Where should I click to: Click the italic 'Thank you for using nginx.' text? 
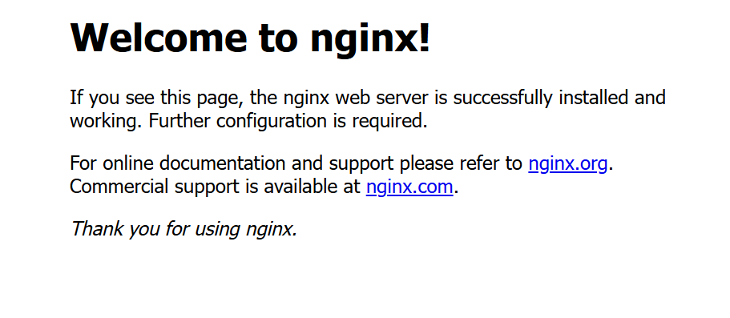184,229
